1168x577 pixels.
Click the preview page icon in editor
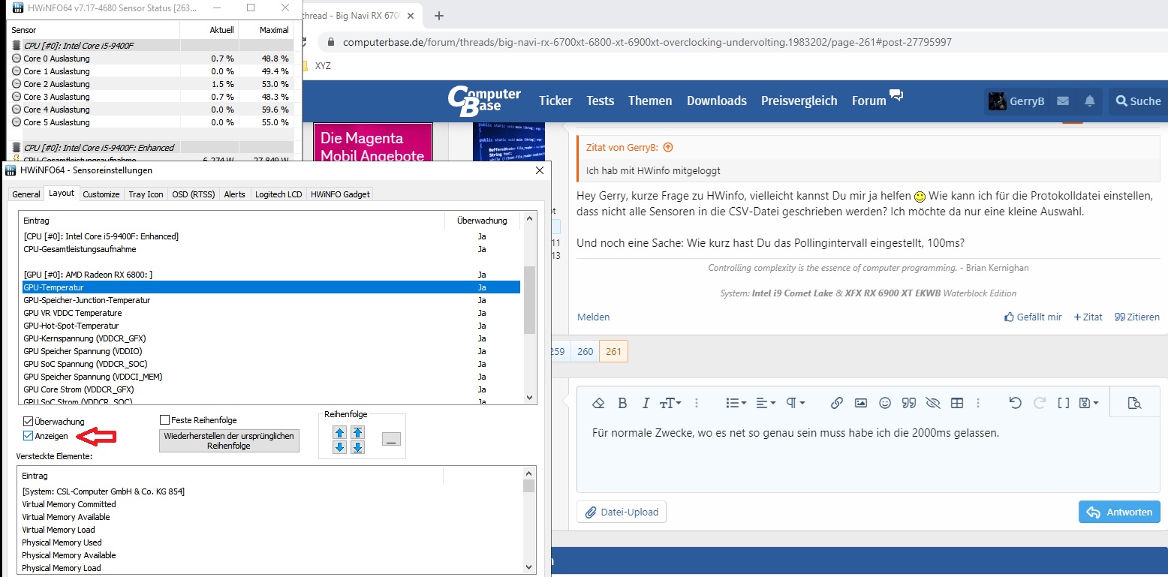tap(1134, 403)
